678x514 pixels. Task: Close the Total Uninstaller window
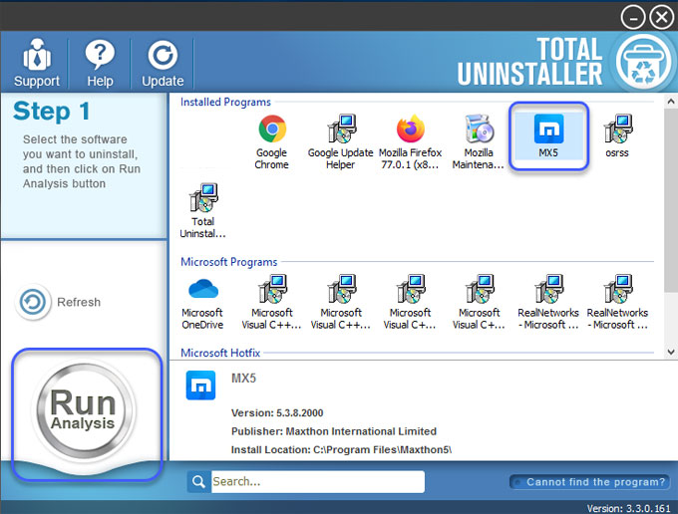tap(662, 18)
